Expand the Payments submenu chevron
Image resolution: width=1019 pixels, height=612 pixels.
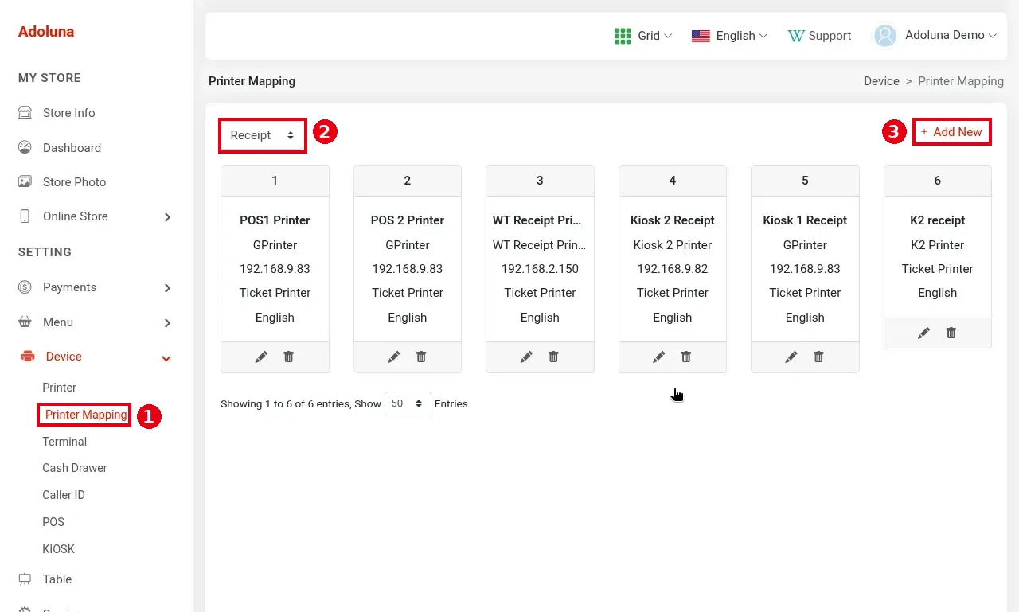(167, 287)
